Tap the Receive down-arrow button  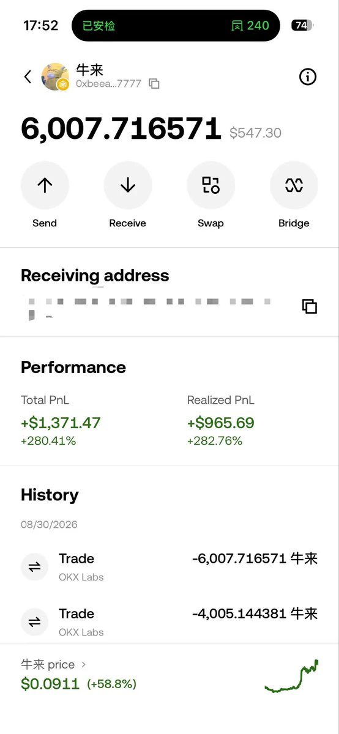128,185
